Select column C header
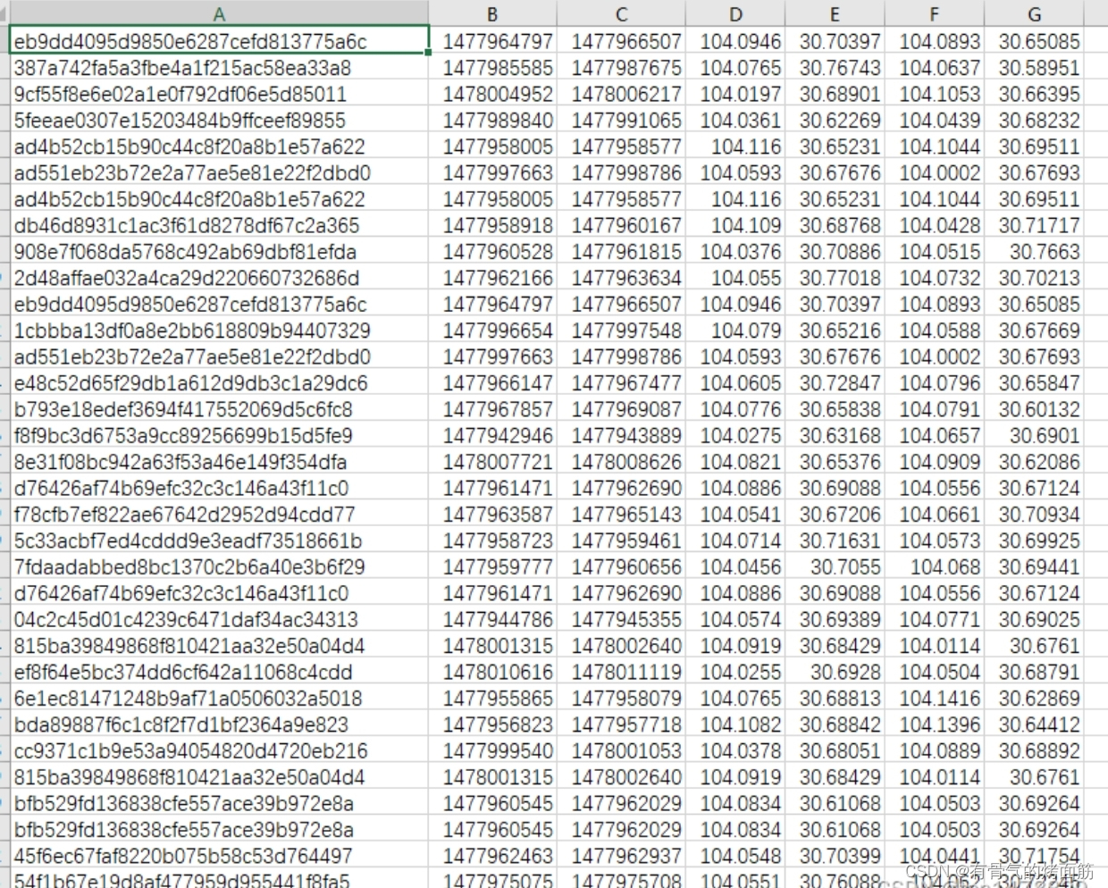1108x888 pixels. point(621,13)
